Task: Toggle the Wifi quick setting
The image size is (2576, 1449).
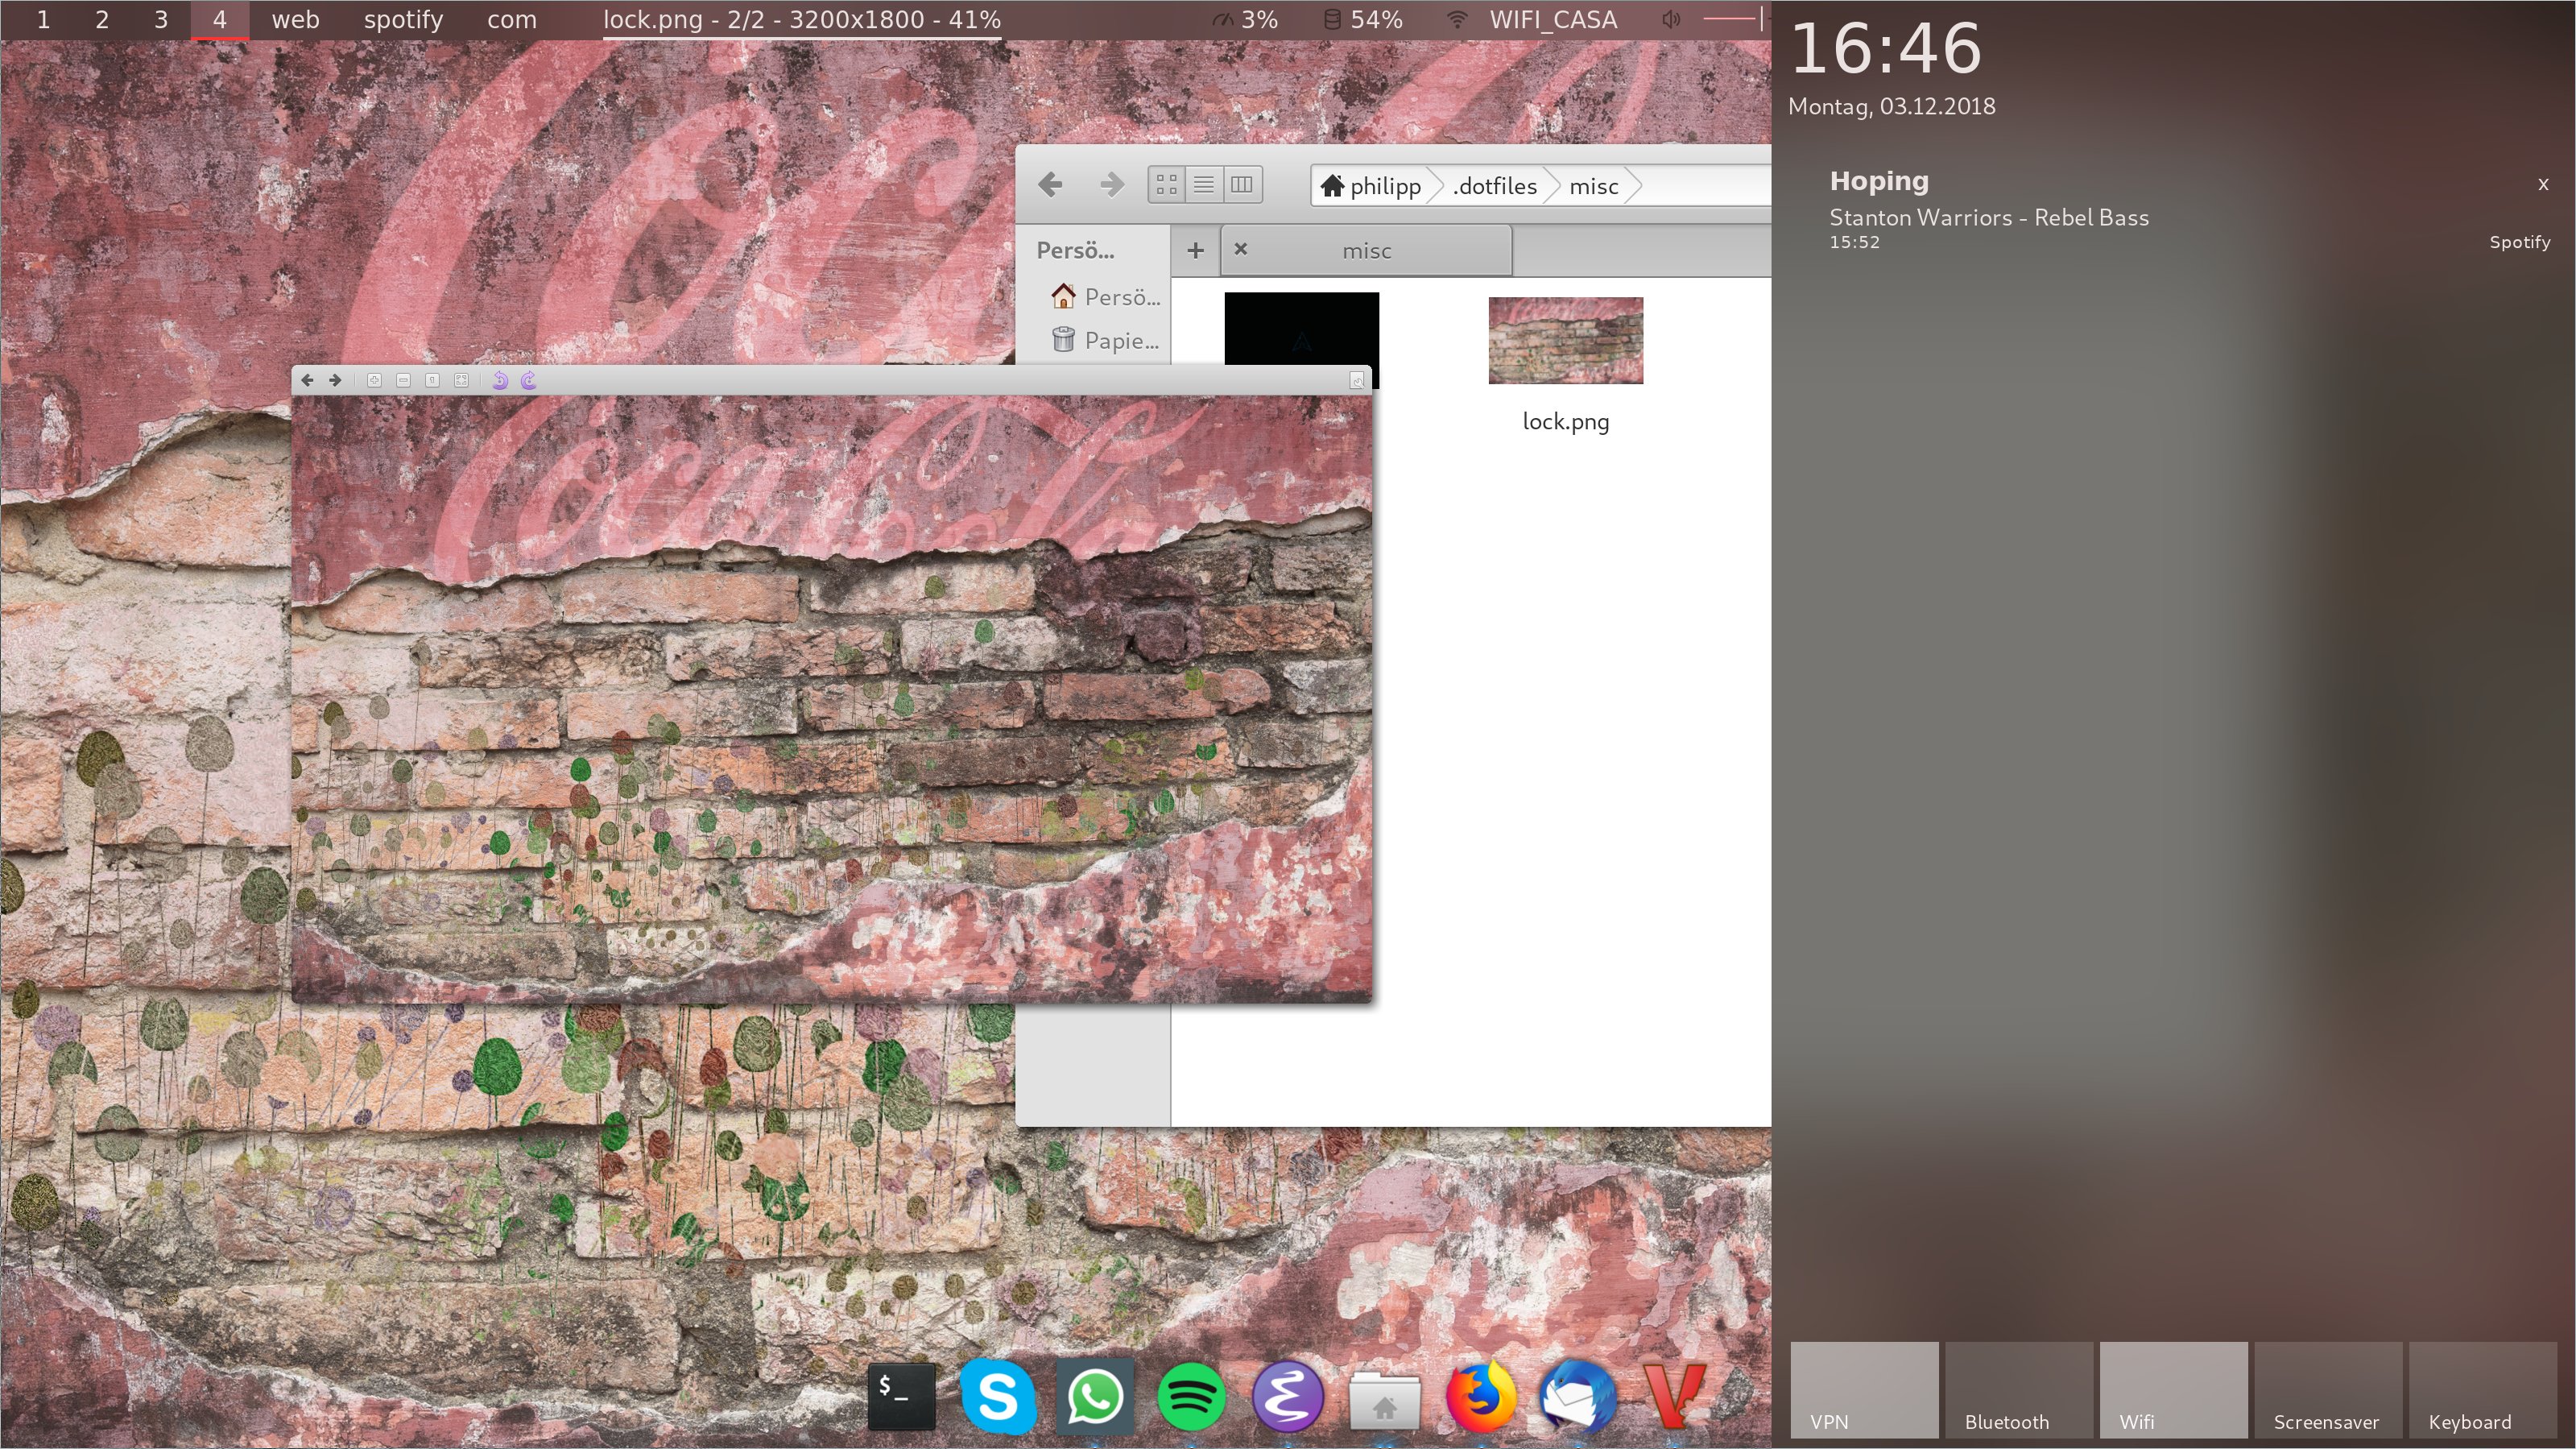Action: pyautogui.click(x=2173, y=1390)
